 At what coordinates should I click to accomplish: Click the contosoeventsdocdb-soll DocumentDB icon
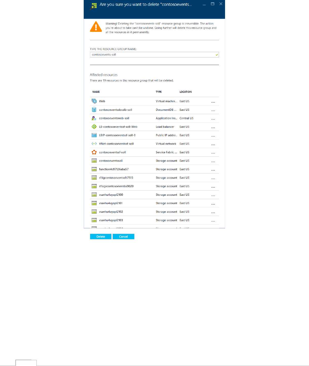(94, 110)
